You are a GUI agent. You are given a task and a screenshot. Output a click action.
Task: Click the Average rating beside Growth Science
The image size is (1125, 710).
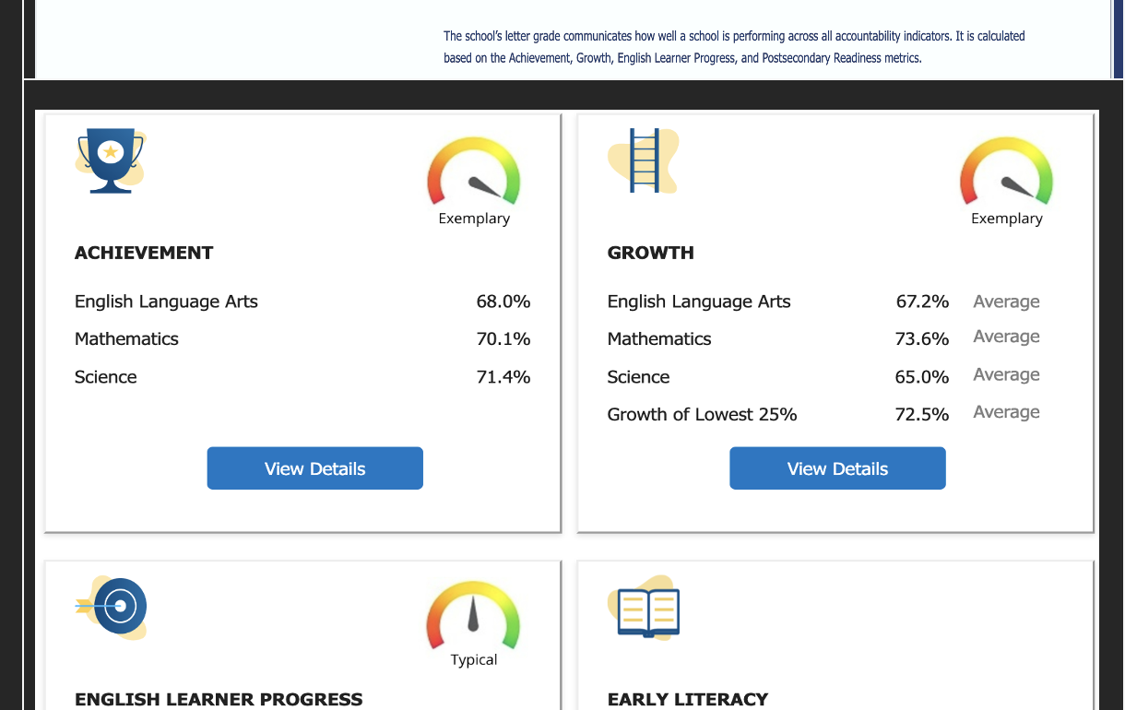click(x=1006, y=374)
